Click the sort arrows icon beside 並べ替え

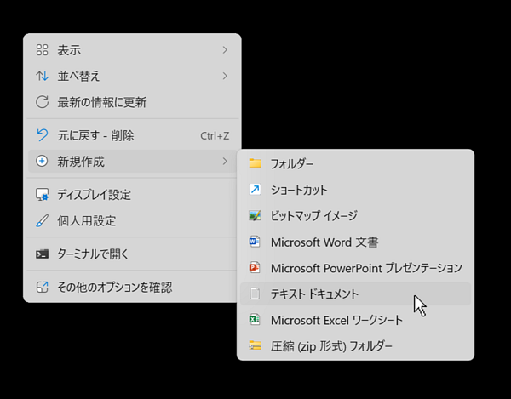pyautogui.click(x=42, y=76)
